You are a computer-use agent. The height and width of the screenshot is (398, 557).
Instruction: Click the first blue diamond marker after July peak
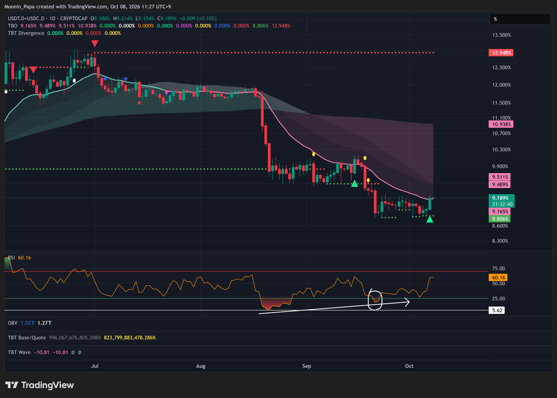[x=105, y=79]
